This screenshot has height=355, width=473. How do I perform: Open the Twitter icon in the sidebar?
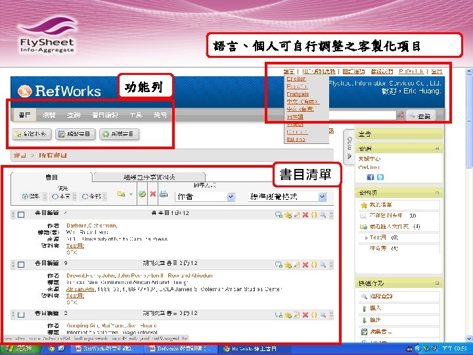click(x=380, y=177)
